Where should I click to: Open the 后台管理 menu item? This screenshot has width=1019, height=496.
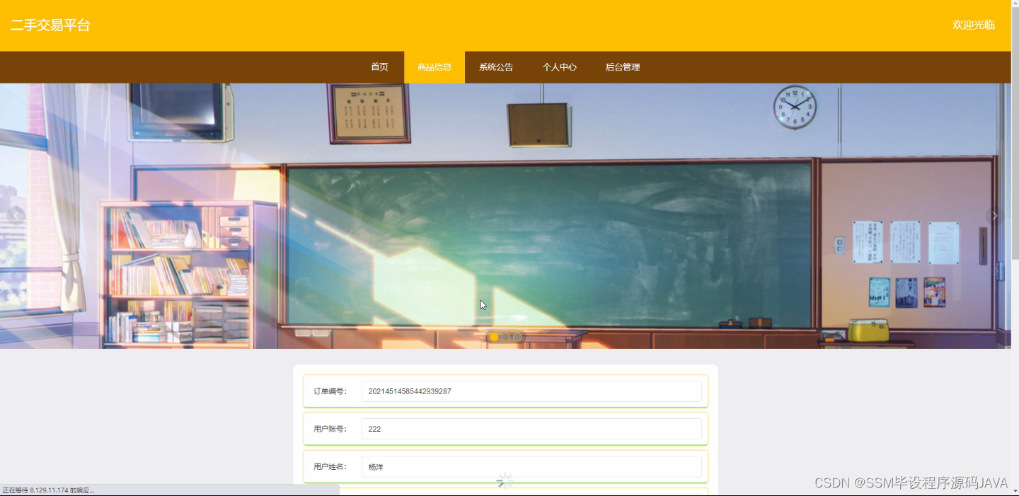coord(623,67)
